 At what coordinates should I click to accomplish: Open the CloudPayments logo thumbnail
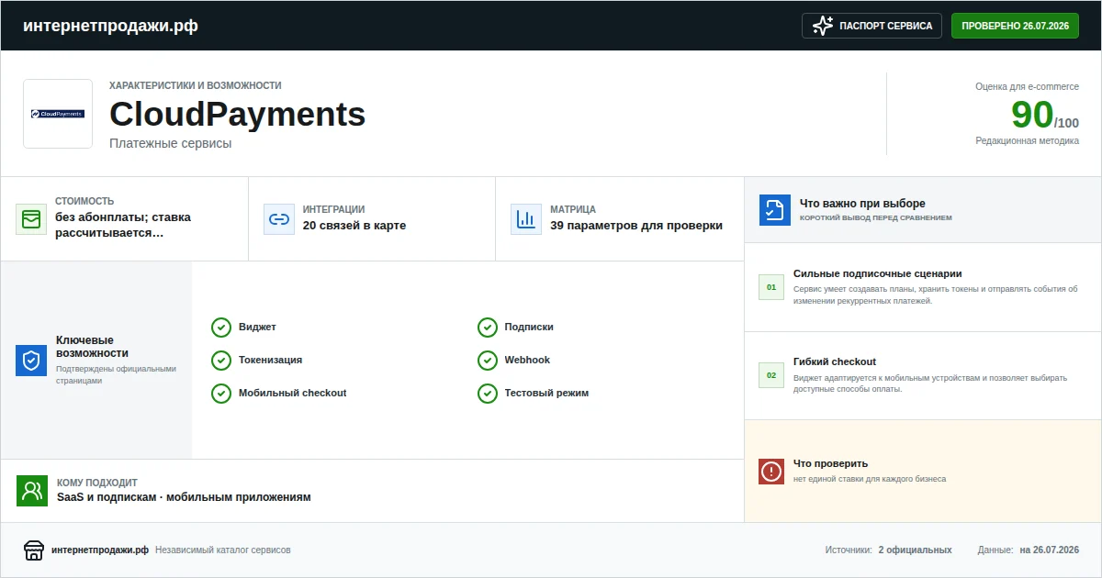pyautogui.click(x=58, y=114)
